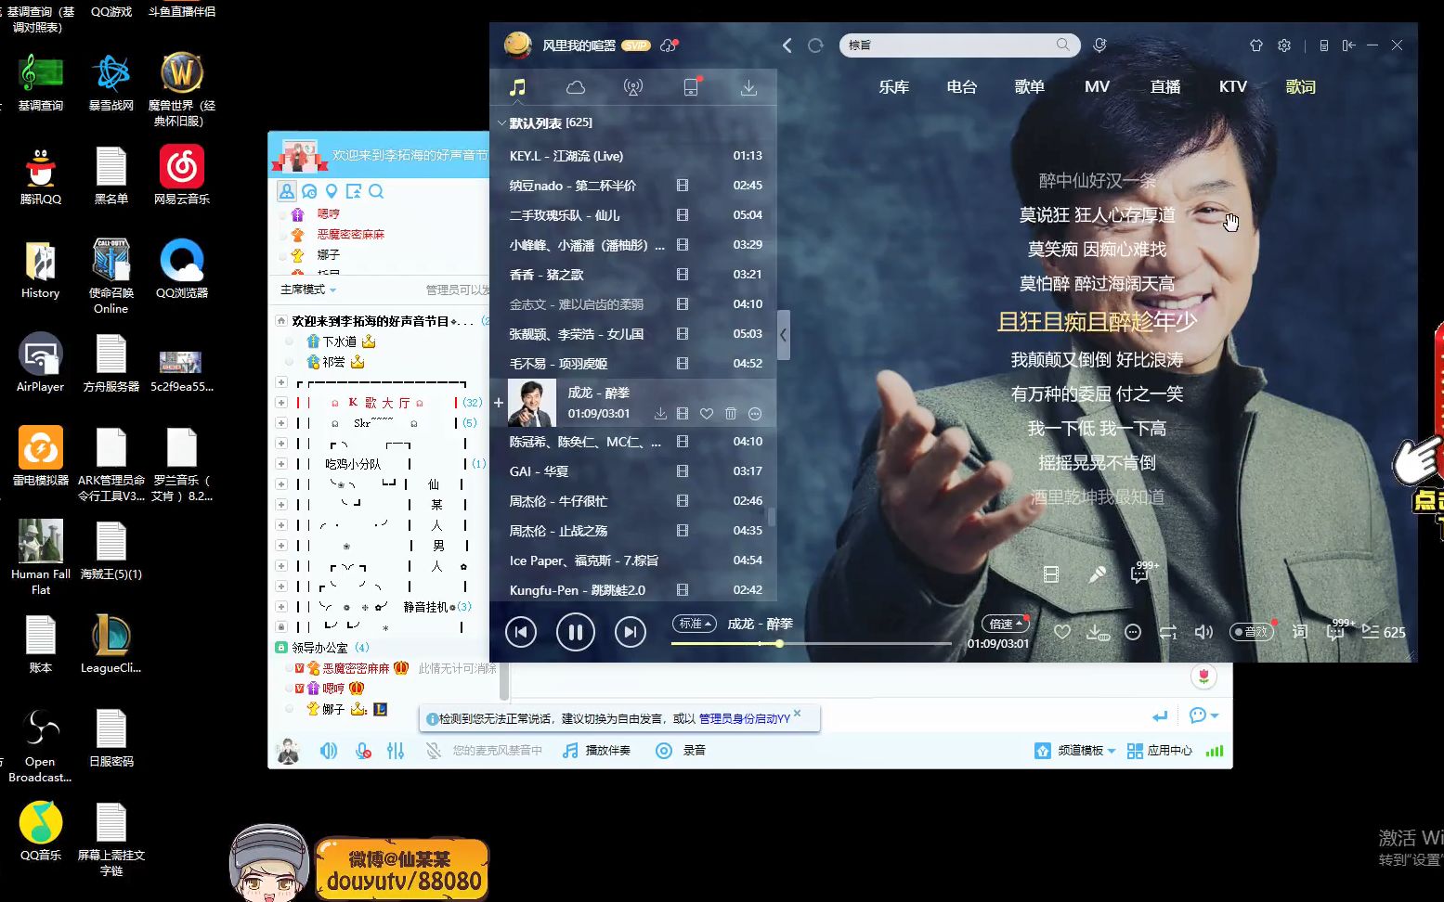
Task: Open the chat emoji dropdown arrow in YY
Action: pyautogui.click(x=1214, y=715)
